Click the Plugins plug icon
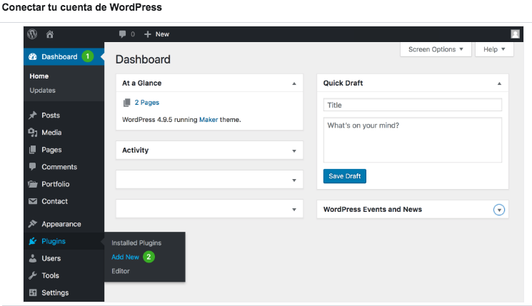 [x=33, y=241]
